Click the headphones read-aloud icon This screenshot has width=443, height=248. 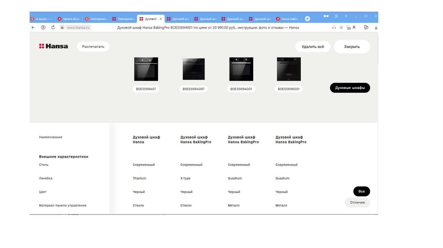point(334,28)
